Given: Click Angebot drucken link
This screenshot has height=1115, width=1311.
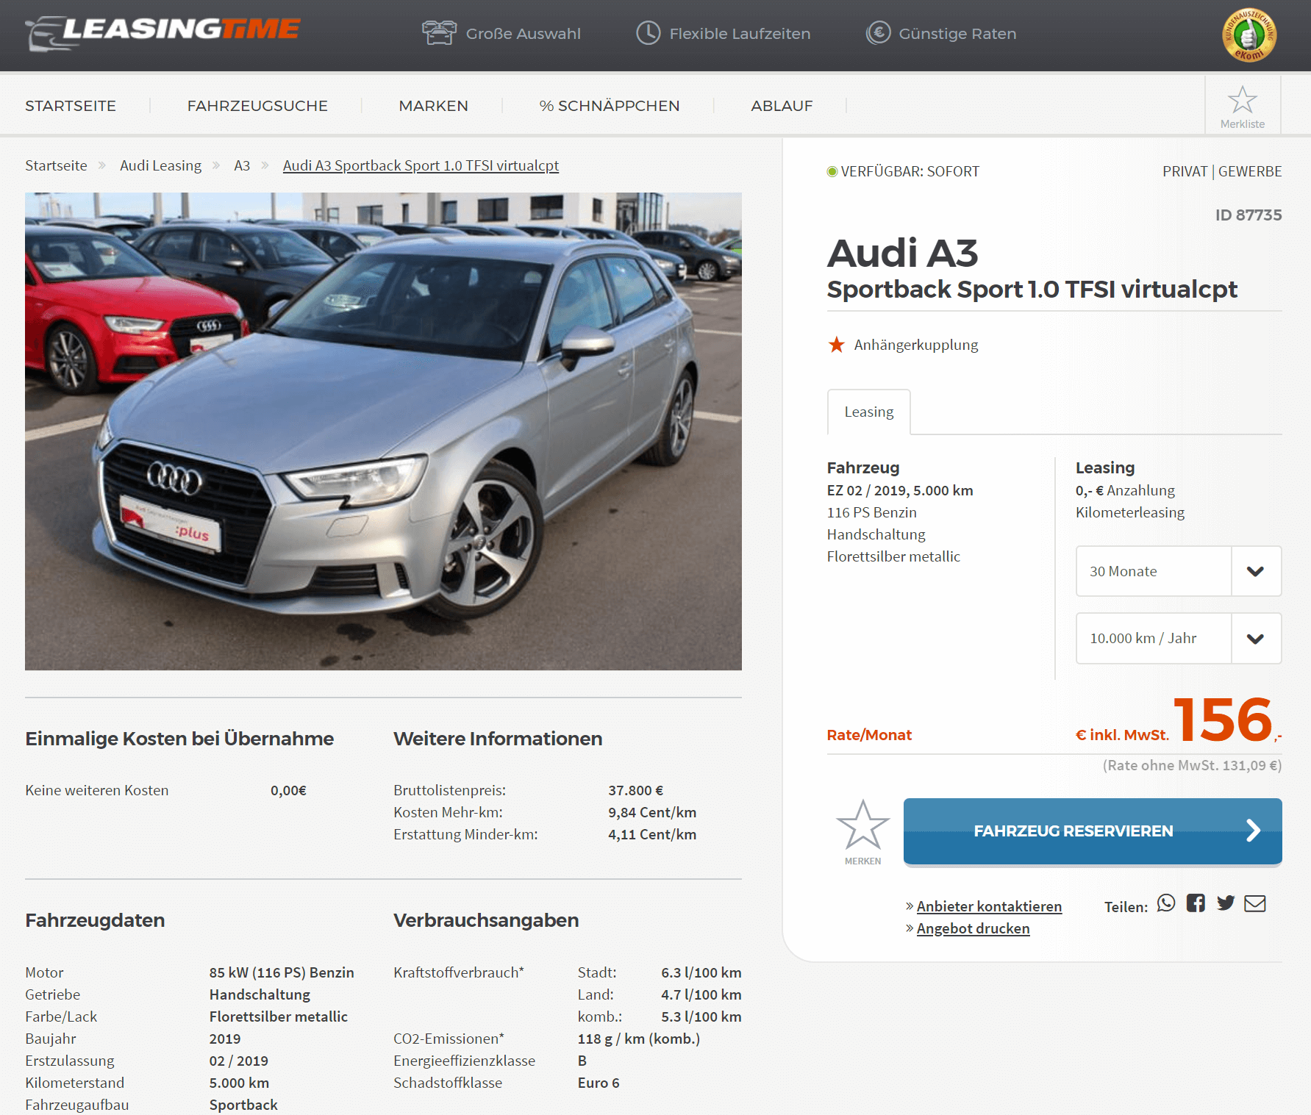Looking at the screenshot, I should (x=973, y=928).
